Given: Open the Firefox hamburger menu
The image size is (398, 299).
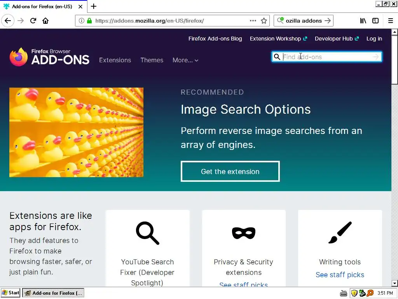Looking at the screenshot, I should (391, 21).
